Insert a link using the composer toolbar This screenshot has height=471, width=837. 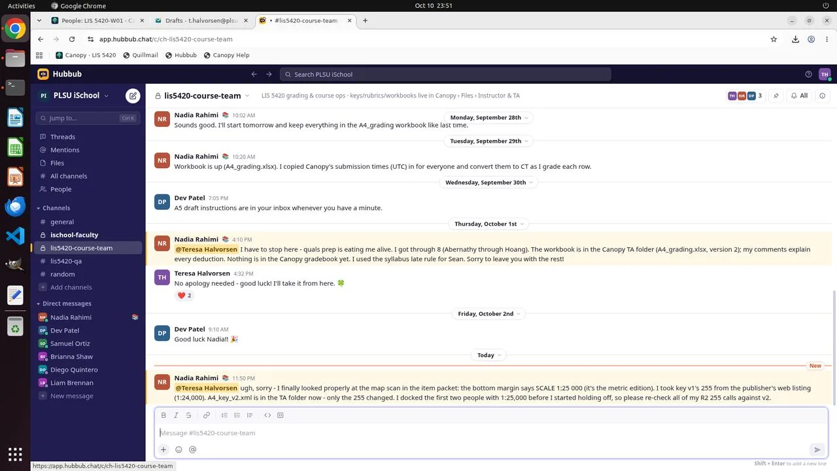[207, 415]
